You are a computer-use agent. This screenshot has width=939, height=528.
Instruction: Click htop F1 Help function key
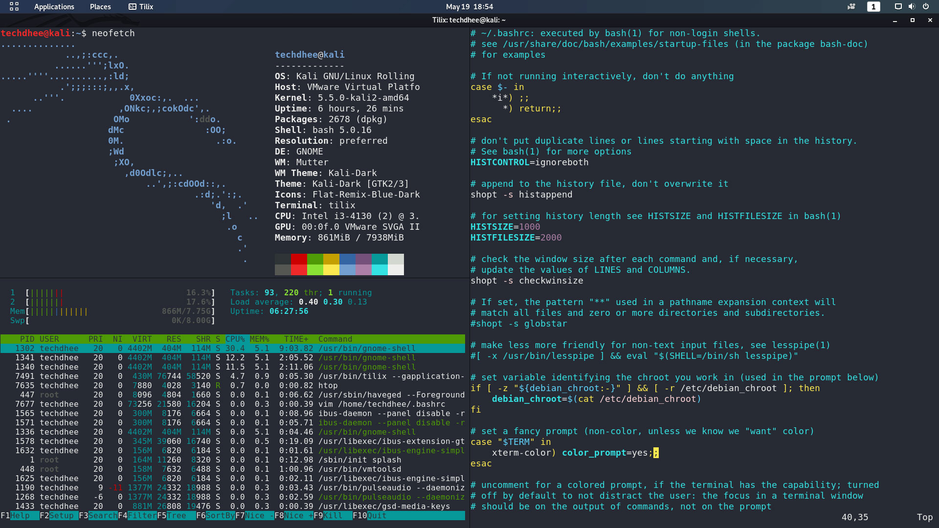click(x=20, y=516)
